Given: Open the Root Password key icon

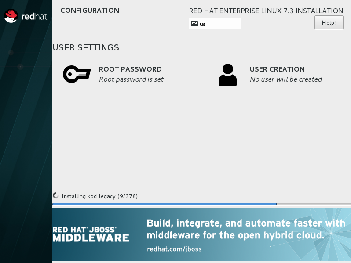Looking at the screenshot, I should coord(77,74).
